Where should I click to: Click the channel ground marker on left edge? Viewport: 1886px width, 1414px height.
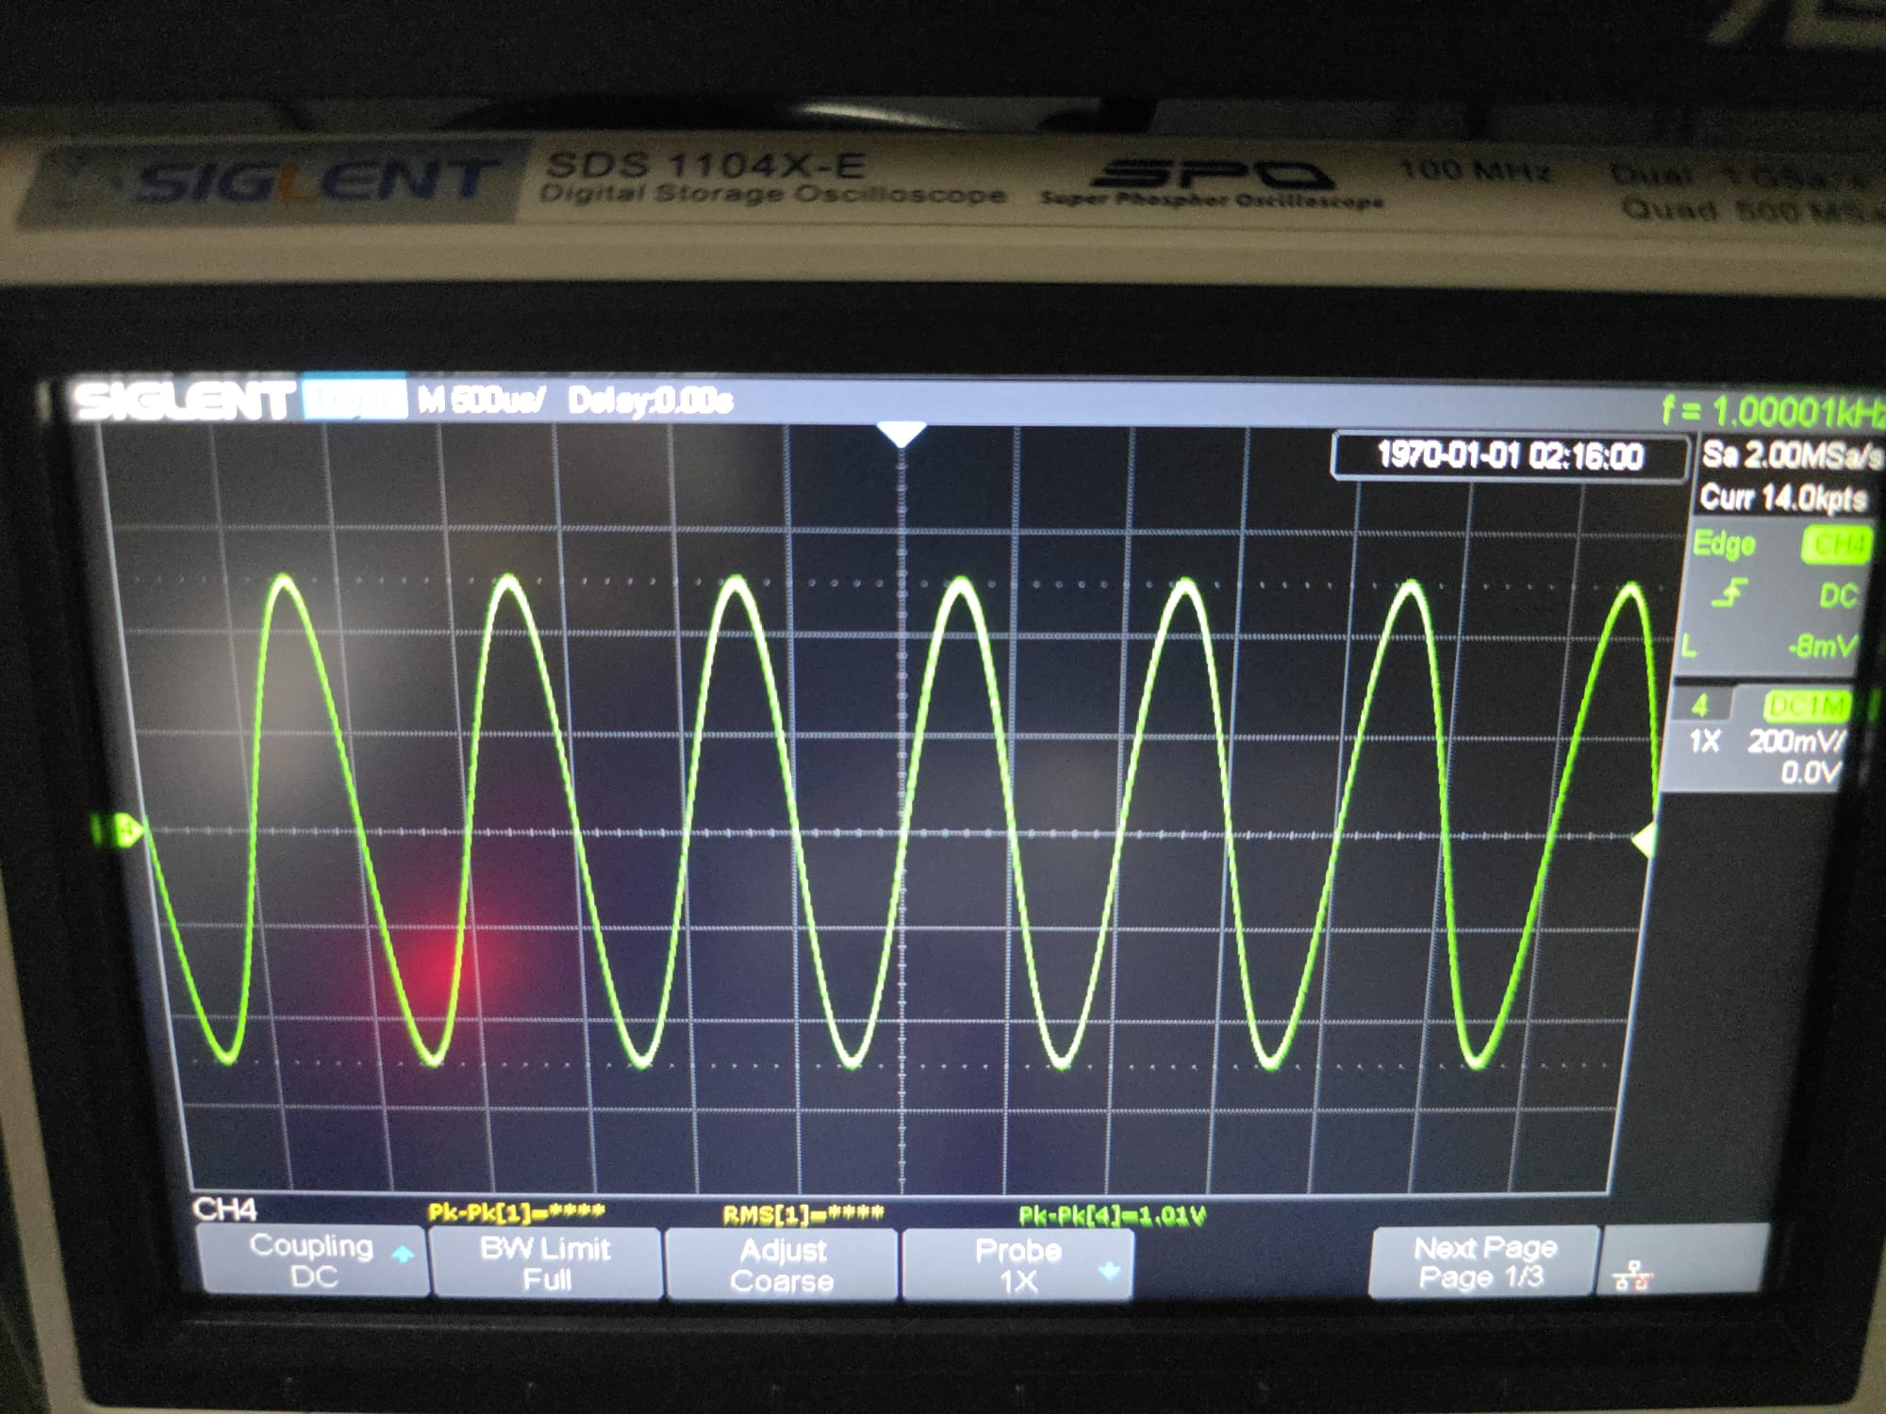(x=125, y=830)
